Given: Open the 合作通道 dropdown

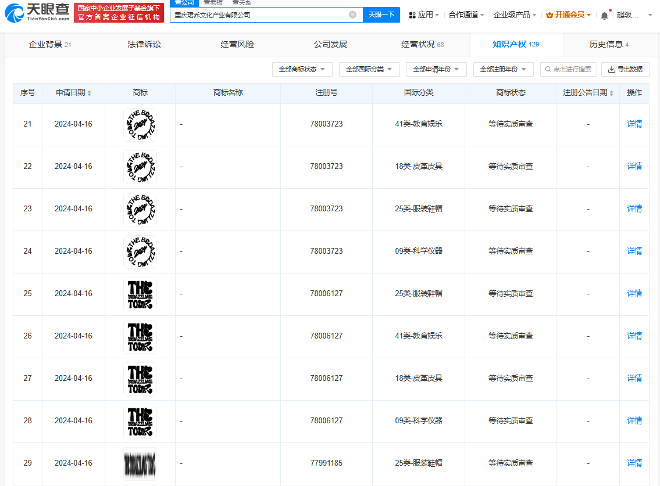Looking at the screenshot, I should (466, 15).
